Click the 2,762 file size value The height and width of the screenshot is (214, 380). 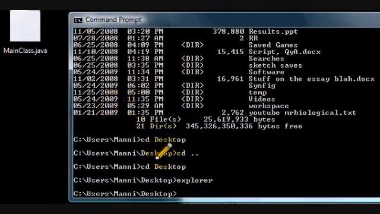233,113
